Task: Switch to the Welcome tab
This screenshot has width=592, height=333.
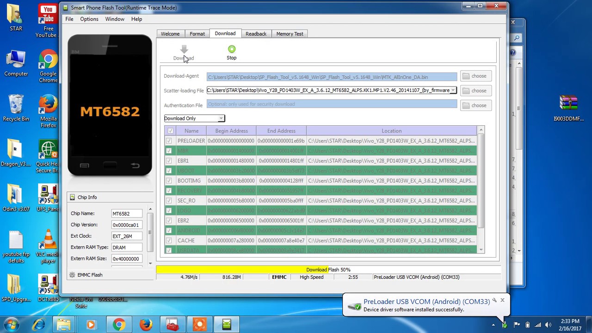Action: pos(170,34)
